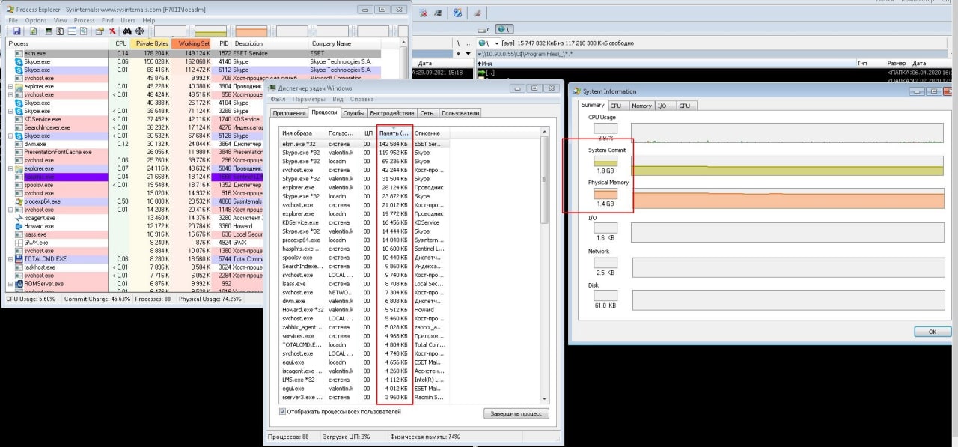Sort by Имя образа column in Task Manager
Viewport: 958px width, 447px height.
[x=302, y=133]
